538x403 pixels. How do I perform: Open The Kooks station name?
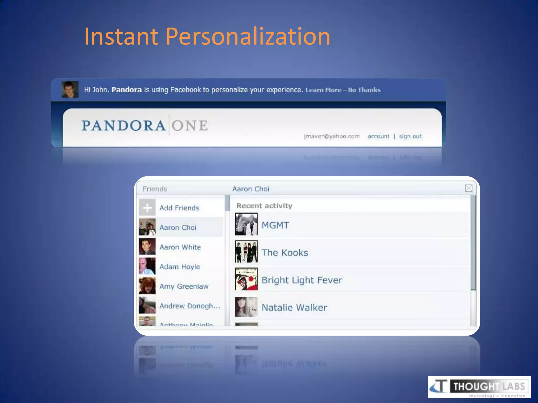(x=285, y=253)
